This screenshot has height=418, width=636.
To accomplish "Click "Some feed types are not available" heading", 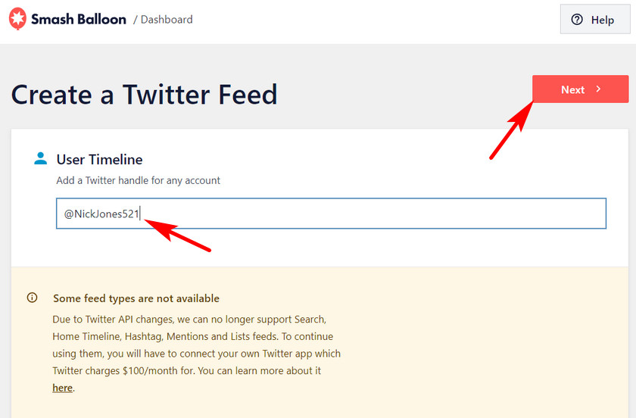I will coord(136,298).
